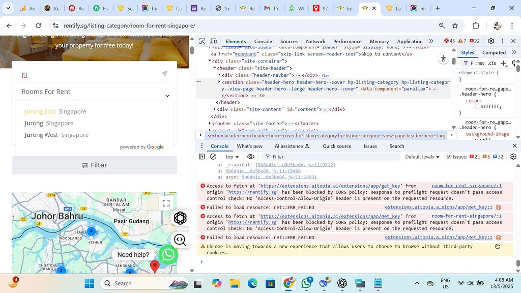Open the top frame context dropdown

pyautogui.click(x=231, y=157)
